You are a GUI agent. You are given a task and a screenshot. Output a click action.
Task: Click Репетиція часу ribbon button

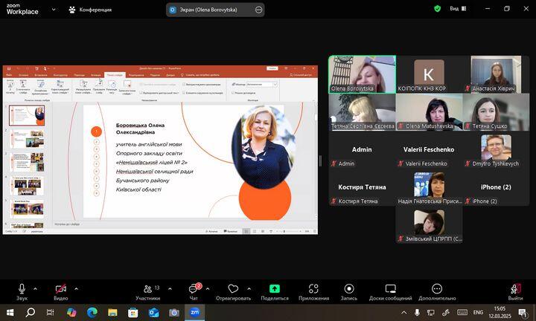pos(112,87)
